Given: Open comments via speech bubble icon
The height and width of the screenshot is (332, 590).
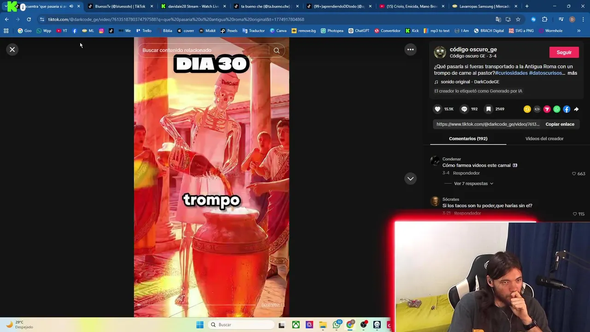Looking at the screenshot, I should pyautogui.click(x=464, y=109).
